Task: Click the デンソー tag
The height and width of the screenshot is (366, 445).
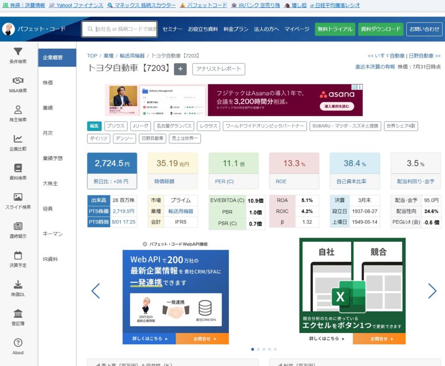Action: tap(124, 138)
